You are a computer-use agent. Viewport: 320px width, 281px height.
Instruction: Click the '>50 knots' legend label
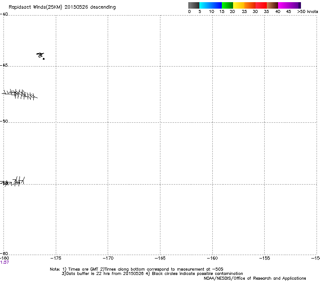coord(307,12)
